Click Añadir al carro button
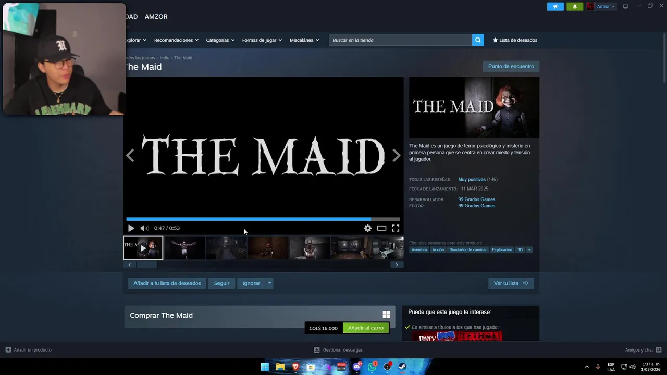The image size is (667, 375). click(366, 328)
